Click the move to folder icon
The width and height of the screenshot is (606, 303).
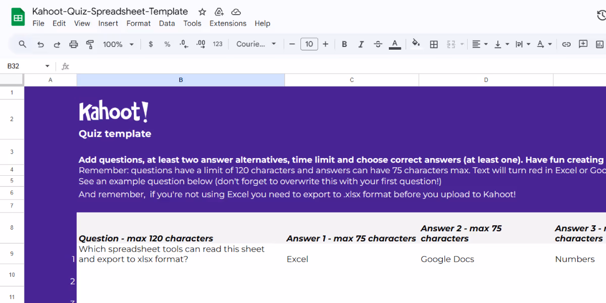[x=219, y=12]
